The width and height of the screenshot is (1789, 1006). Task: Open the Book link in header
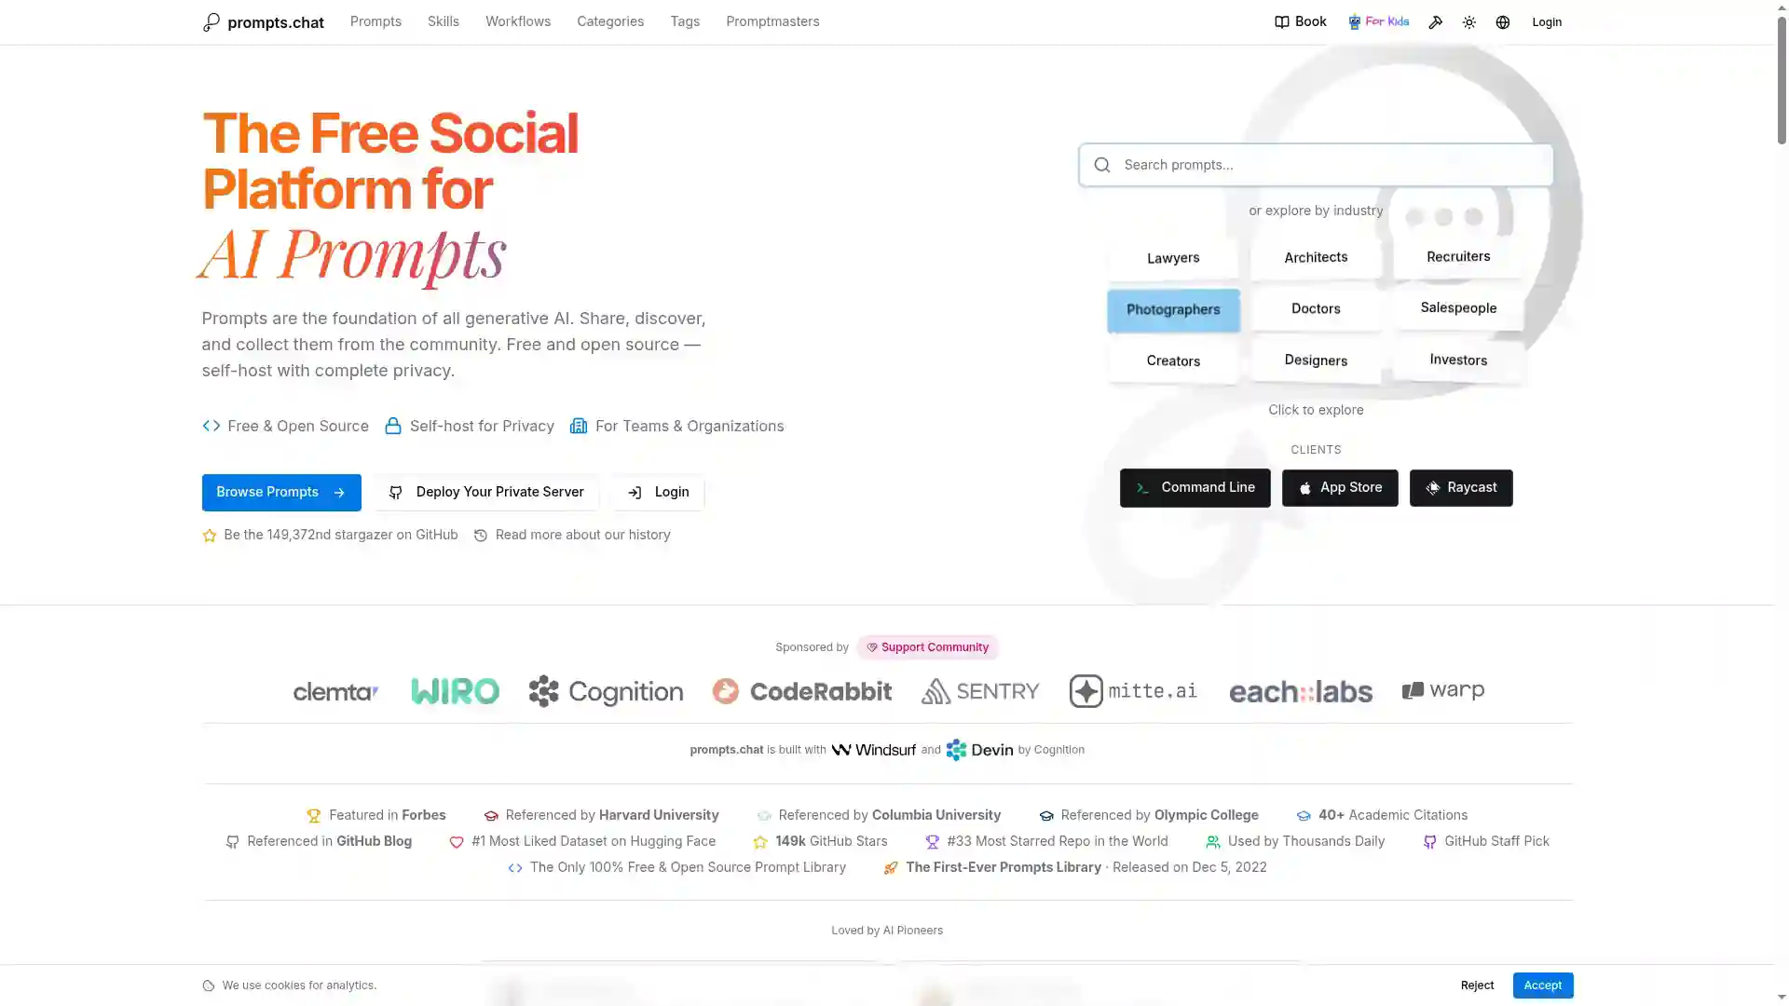1301,21
